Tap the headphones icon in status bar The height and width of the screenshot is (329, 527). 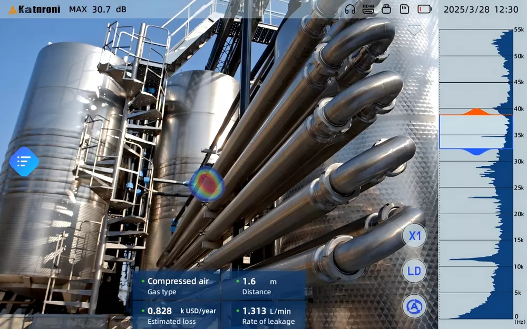(x=350, y=9)
